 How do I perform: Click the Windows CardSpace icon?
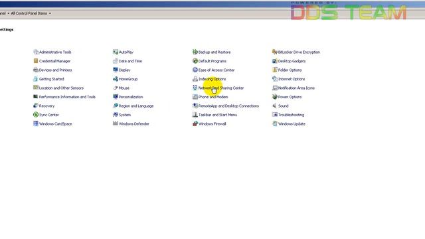tap(36, 123)
